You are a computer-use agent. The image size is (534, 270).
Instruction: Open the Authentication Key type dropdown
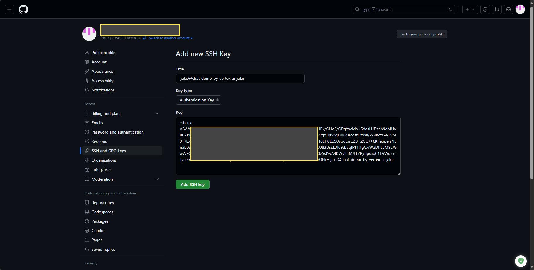(x=198, y=100)
